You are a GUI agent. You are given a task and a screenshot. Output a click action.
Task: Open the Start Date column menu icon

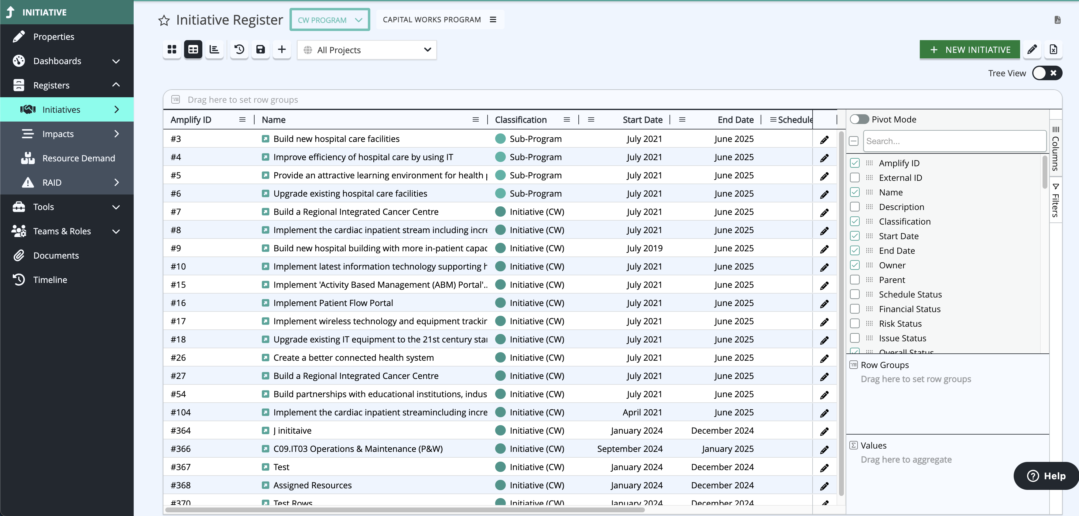(x=591, y=119)
